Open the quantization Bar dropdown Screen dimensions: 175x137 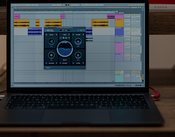(x=36, y=5)
